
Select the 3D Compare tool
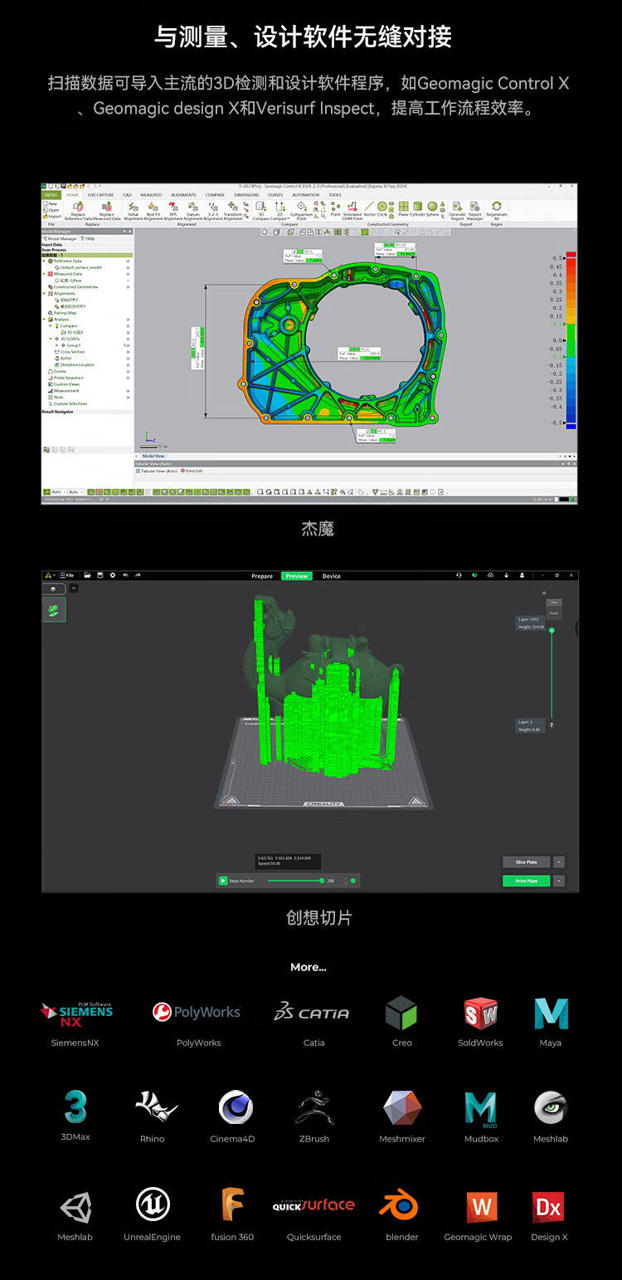259,208
